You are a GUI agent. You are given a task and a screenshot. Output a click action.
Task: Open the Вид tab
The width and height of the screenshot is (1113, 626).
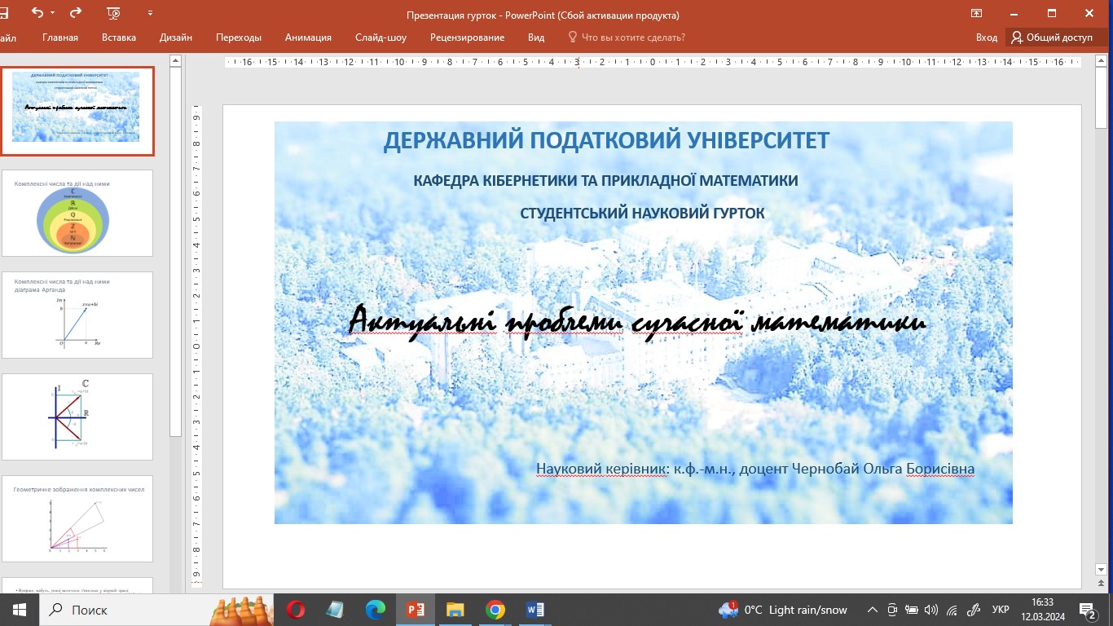tap(535, 37)
